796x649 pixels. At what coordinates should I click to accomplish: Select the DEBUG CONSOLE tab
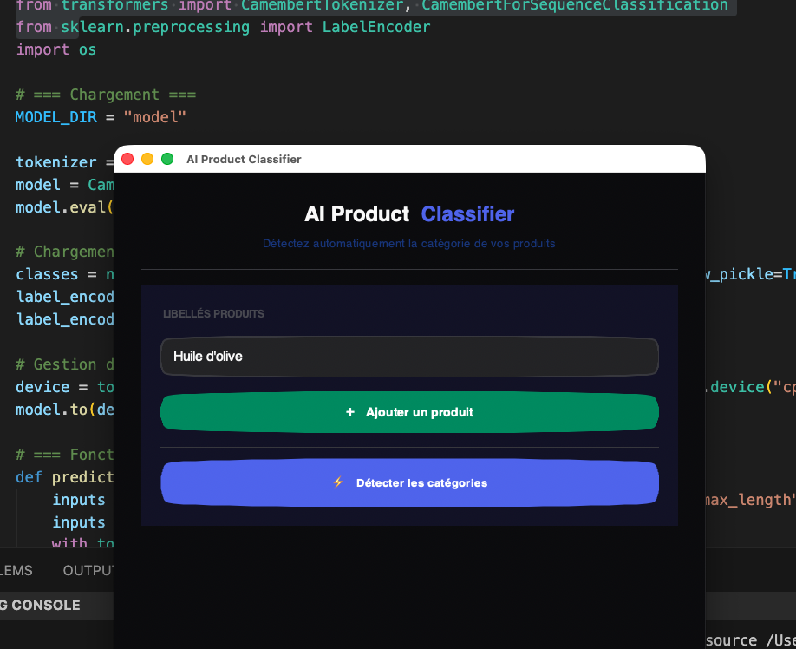tap(39, 605)
